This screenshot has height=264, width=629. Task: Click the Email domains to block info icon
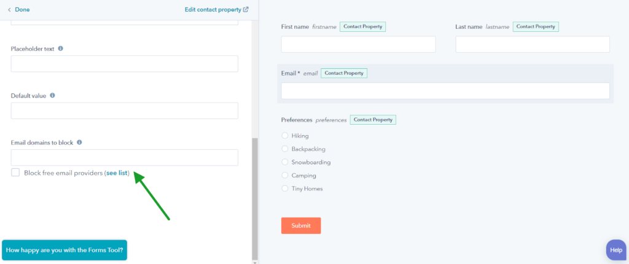click(x=79, y=142)
